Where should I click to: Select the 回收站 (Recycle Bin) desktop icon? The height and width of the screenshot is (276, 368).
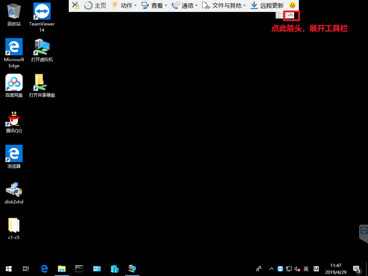(14, 15)
